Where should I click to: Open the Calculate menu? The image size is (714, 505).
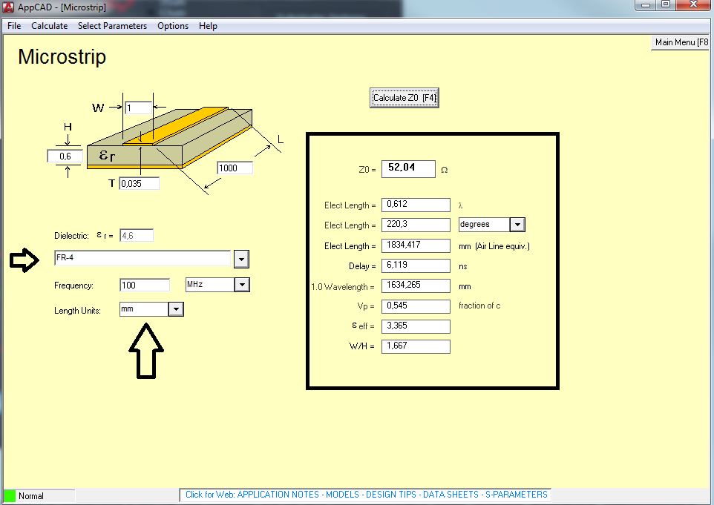(x=49, y=26)
